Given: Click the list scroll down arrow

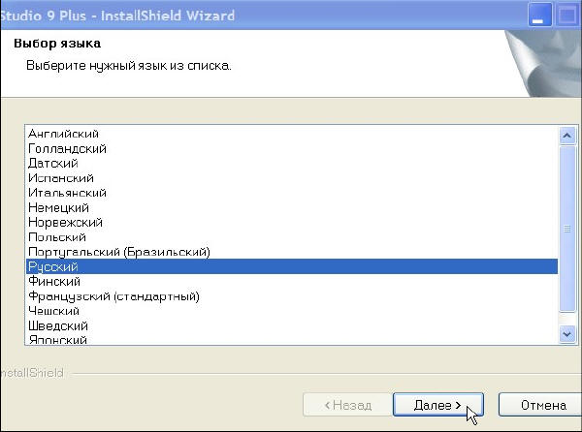Looking at the screenshot, I should pyautogui.click(x=568, y=333).
